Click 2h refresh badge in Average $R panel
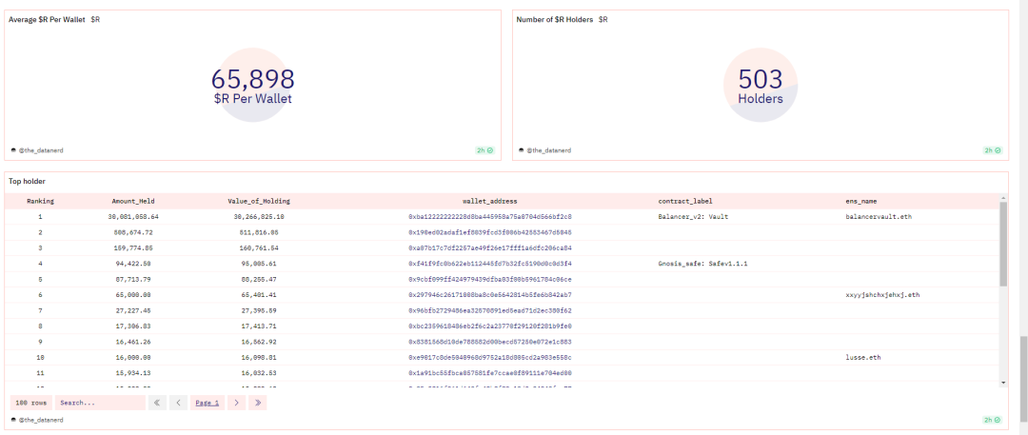This screenshot has height=435, width=1028. click(485, 150)
